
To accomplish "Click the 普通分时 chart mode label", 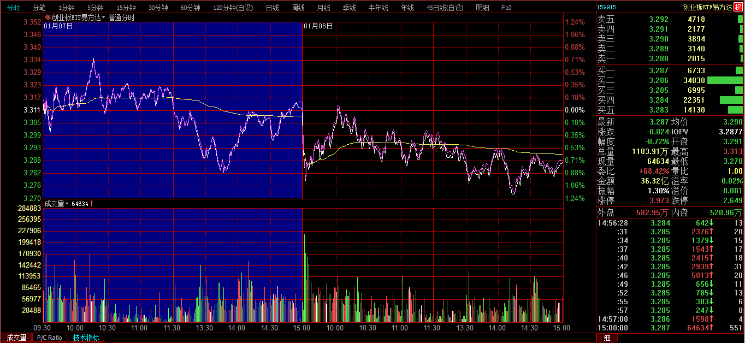I will [121, 17].
